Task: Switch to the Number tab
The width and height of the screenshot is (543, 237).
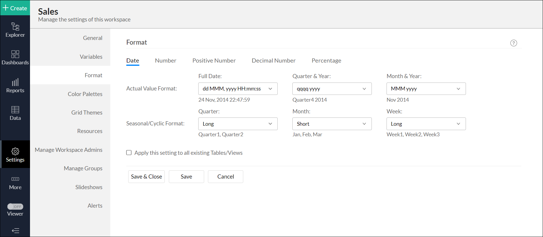Action: 166,60
